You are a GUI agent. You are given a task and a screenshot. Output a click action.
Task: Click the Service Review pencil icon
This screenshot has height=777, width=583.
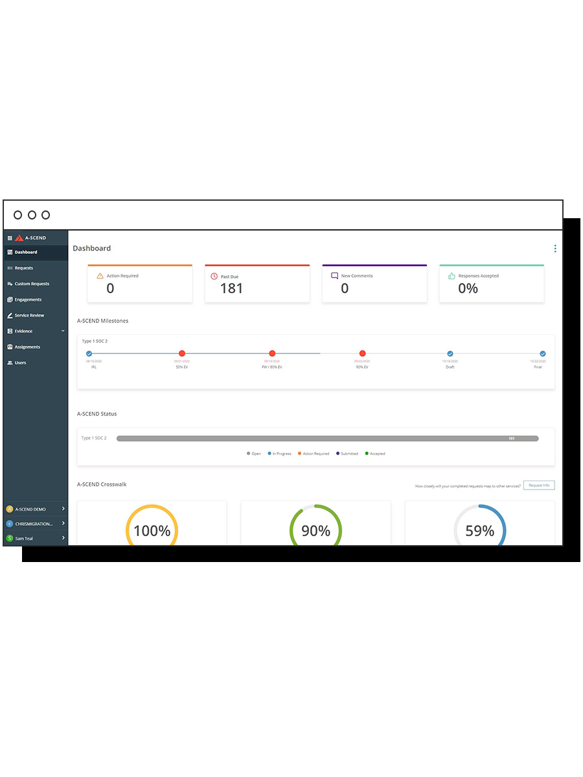(x=10, y=315)
